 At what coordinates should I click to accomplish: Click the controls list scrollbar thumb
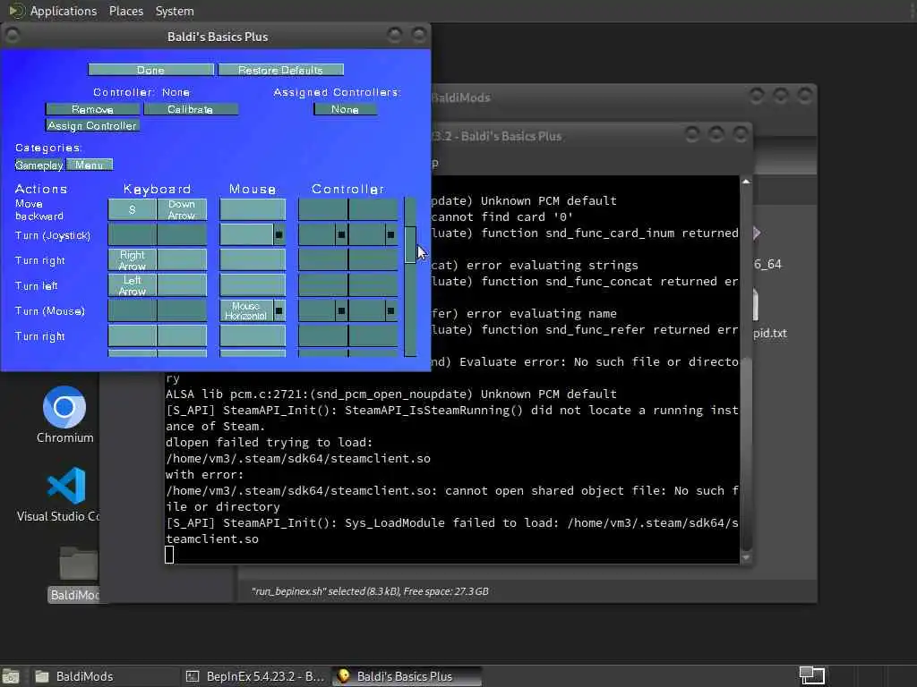point(410,245)
